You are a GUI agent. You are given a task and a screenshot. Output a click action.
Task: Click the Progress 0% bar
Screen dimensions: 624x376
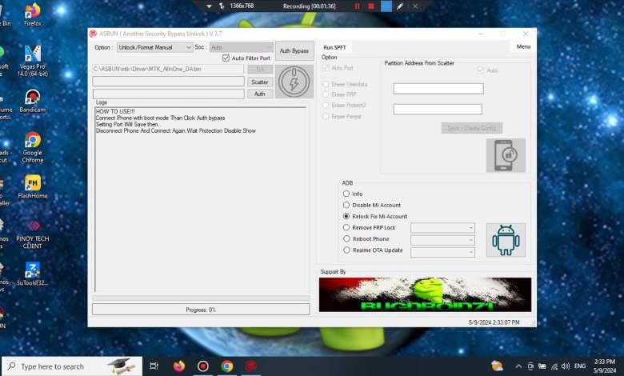[x=201, y=310]
